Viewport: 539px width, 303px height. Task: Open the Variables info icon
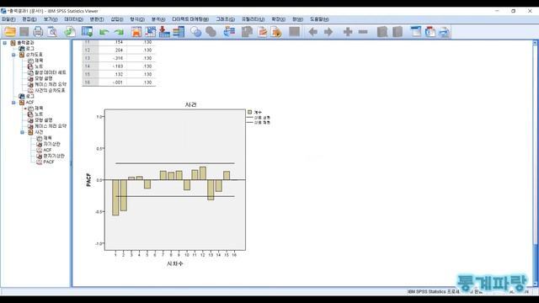179,32
